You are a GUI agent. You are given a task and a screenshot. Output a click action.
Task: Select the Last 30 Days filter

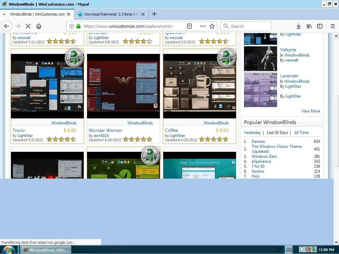[x=277, y=133]
